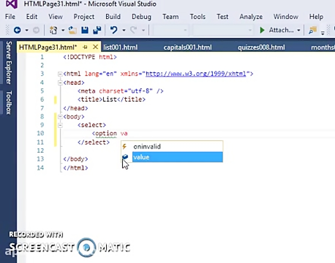This screenshot has width=335, height=263.
Task: Switch to the capitals001.html tab
Action: tap(187, 47)
